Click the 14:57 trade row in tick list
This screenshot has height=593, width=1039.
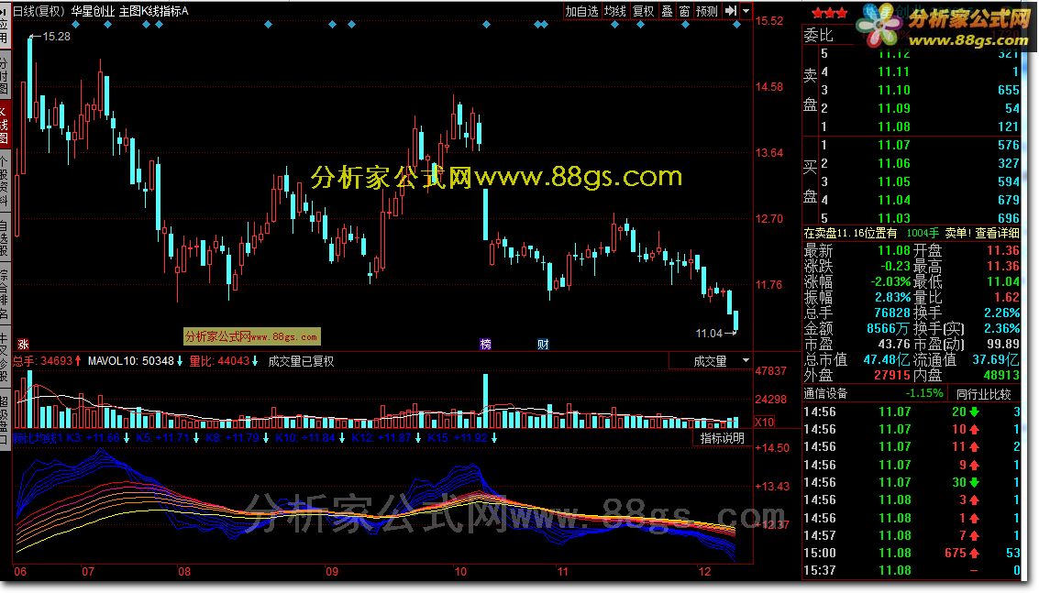912,535
